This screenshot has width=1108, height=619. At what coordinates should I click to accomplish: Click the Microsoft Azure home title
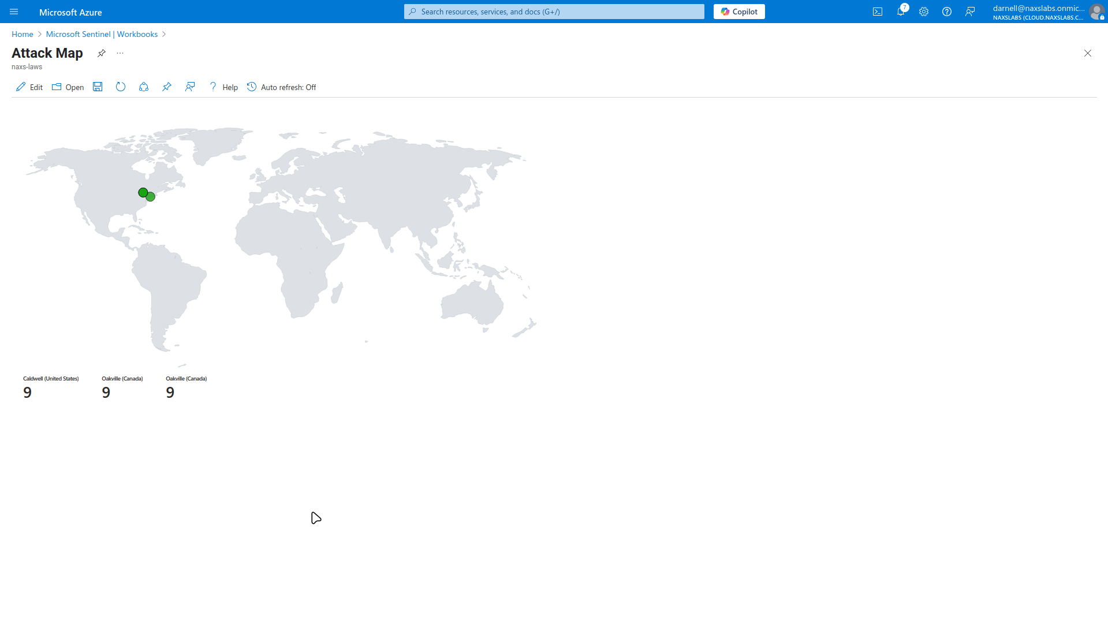[x=70, y=12]
